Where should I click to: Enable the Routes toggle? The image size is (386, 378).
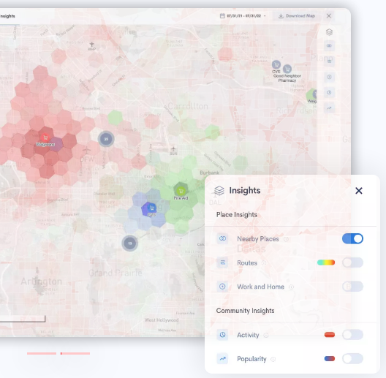pos(352,262)
